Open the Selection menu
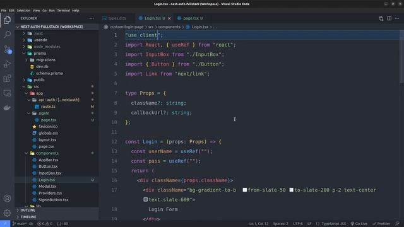This screenshot has height=227, width=404. click(23, 11)
